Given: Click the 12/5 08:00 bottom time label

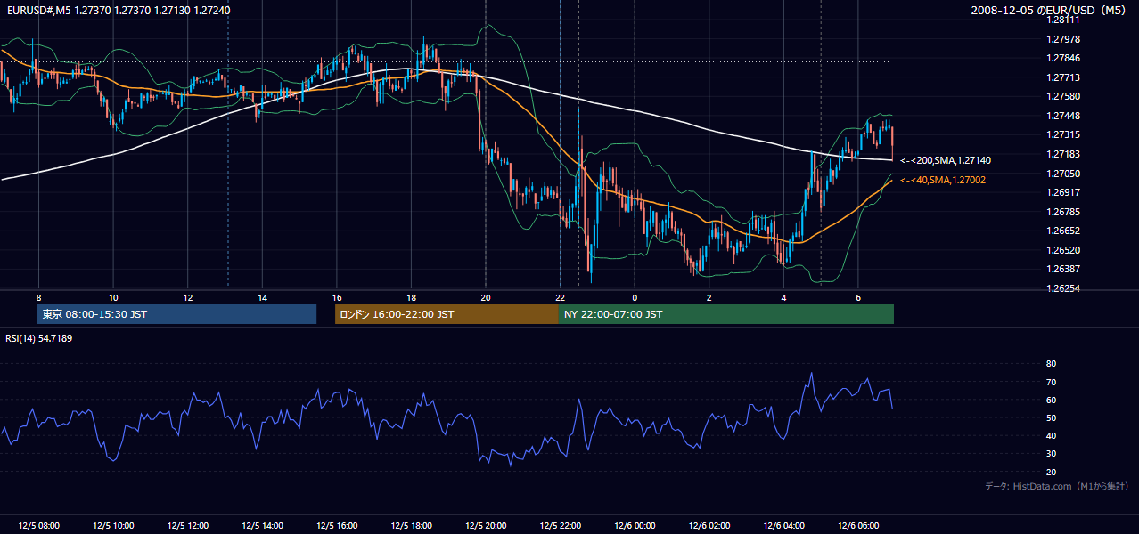Looking at the screenshot, I should [39, 526].
